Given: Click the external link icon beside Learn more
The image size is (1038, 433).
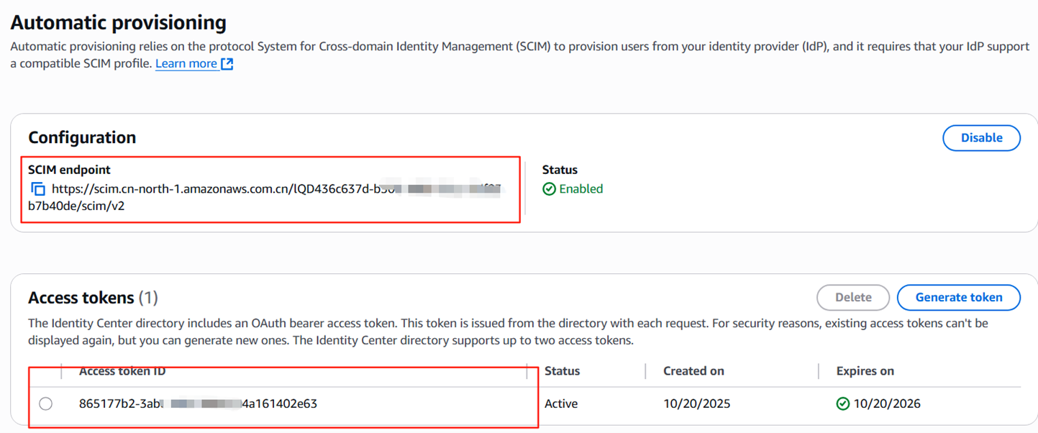Looking at the screenshot, I should tap(227, 64).
